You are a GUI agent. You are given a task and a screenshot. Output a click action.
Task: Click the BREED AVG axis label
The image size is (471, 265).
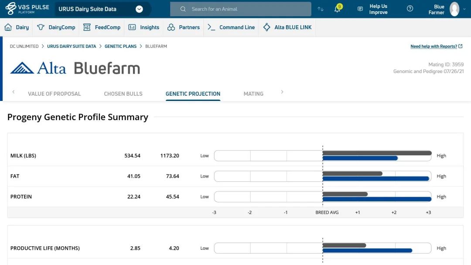327,212
